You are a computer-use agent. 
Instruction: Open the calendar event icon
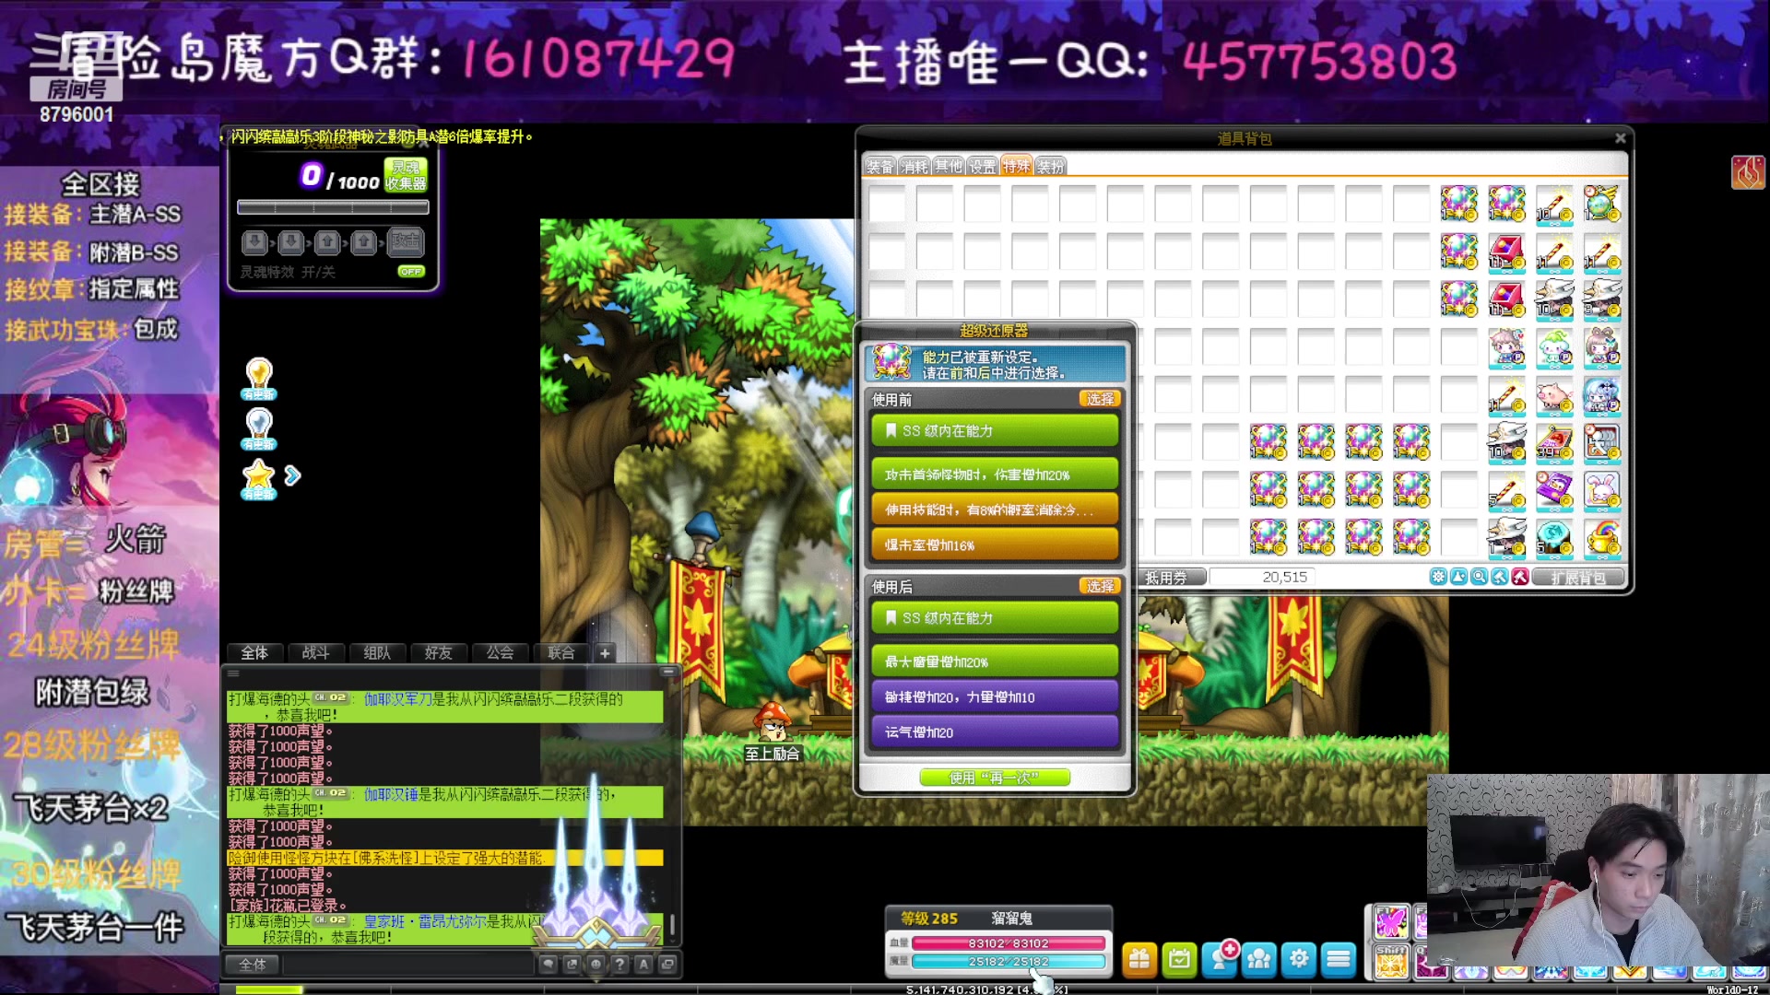coord(1179,960)
